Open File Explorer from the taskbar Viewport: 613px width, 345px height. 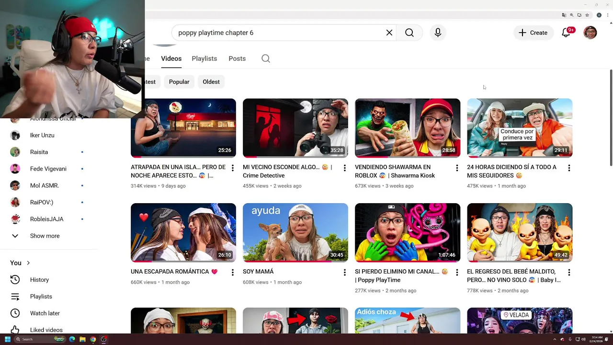point(82,339)
